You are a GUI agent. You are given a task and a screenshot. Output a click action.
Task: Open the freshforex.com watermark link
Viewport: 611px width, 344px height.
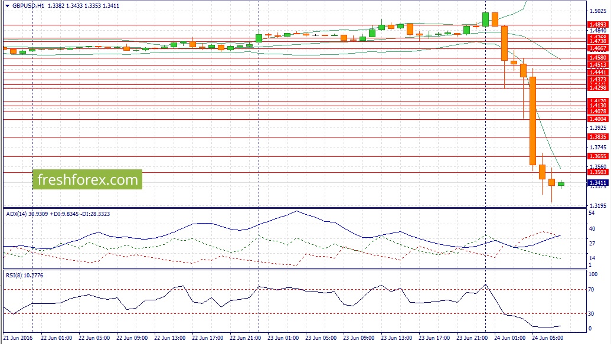click(x=87, y=179)
